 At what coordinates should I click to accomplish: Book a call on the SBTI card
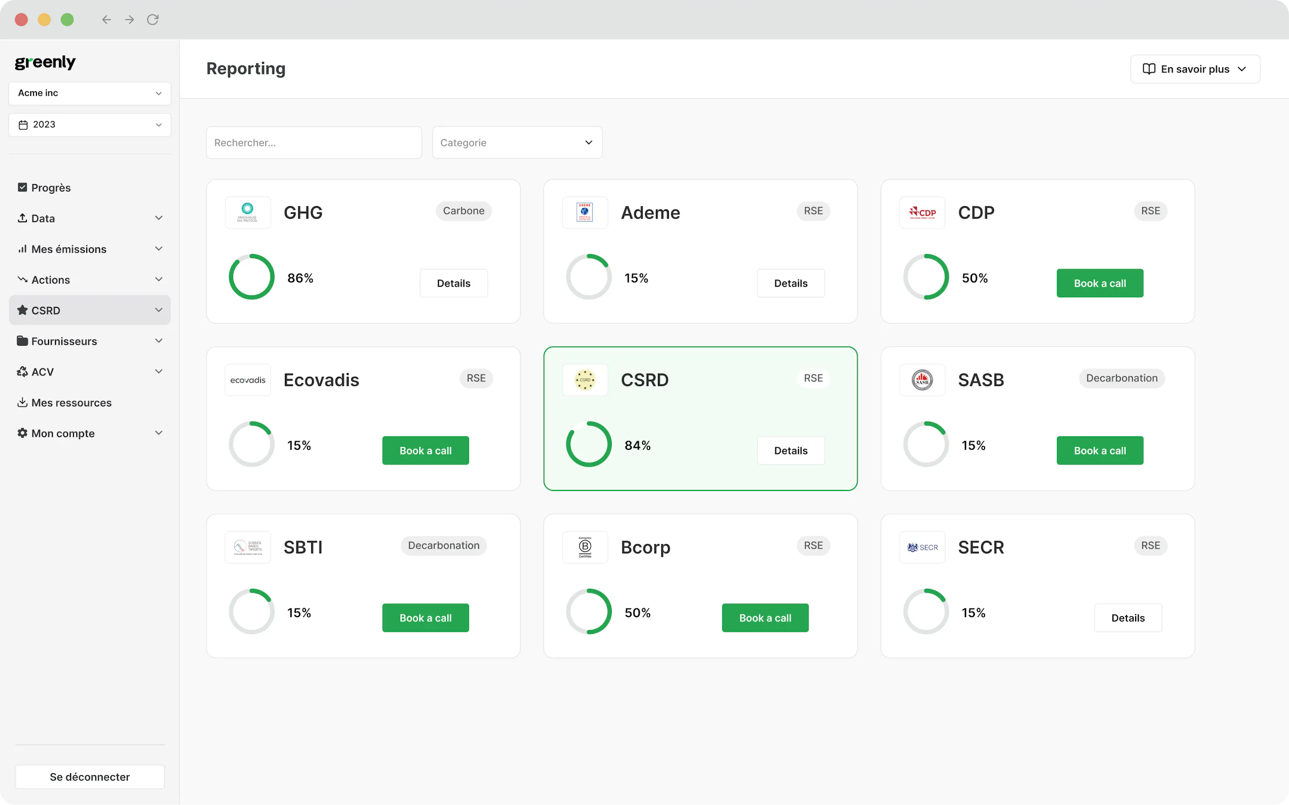[x=425, y=618]
